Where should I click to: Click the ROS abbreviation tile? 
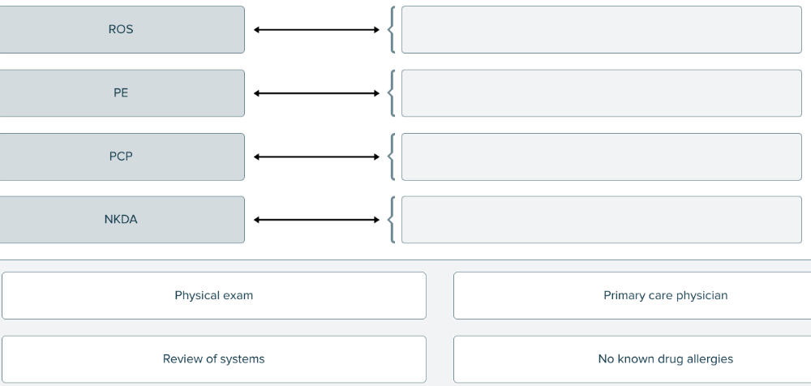122,30
